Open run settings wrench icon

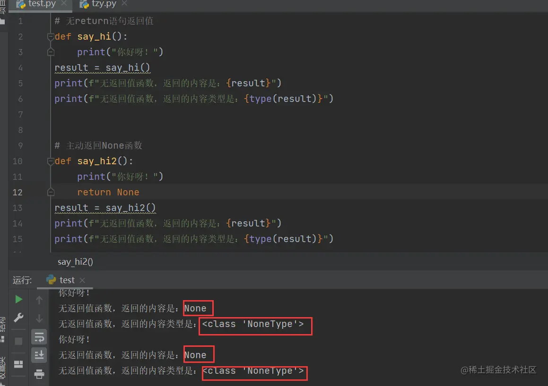[x=18, y=318]
